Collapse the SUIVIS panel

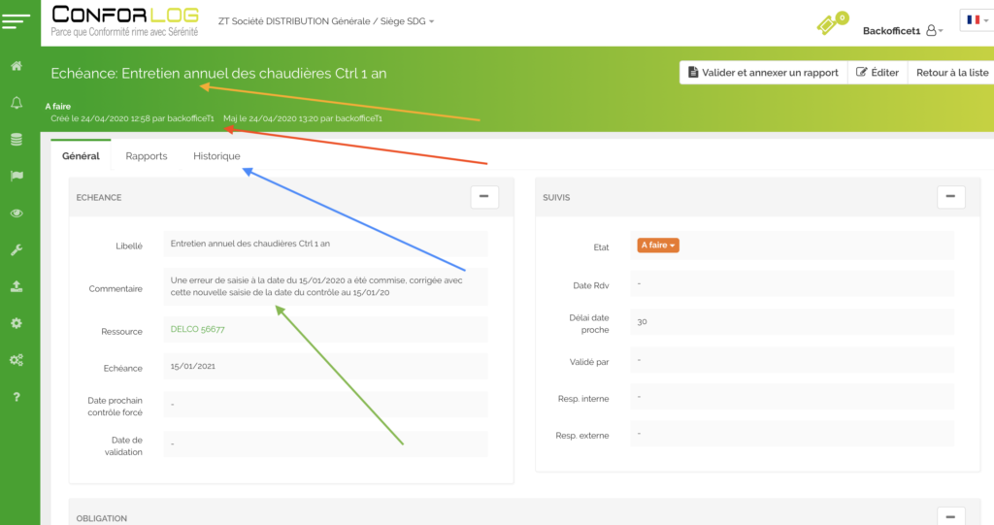pos(951,197)
